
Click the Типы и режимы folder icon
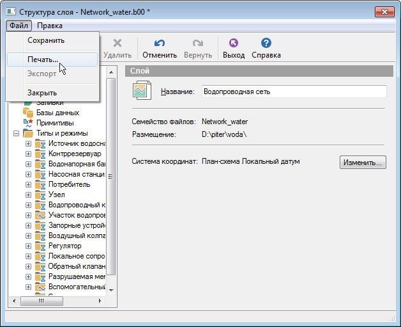(28, 133)
